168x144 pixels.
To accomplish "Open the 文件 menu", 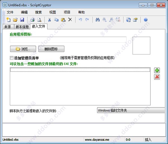I will pos(10,12).
